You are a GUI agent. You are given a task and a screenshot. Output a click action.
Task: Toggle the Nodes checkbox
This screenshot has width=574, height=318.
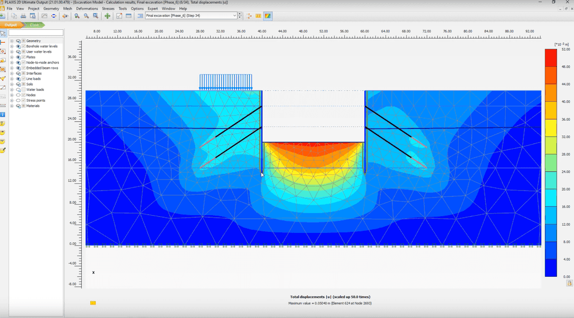click(23, 95)
